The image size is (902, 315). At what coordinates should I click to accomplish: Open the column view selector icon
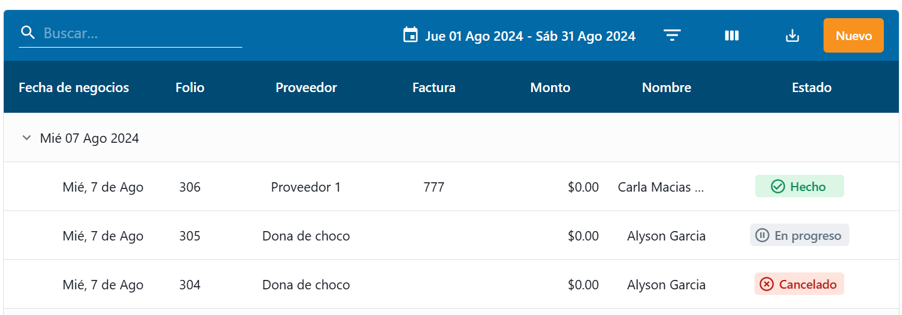[731, 36]
